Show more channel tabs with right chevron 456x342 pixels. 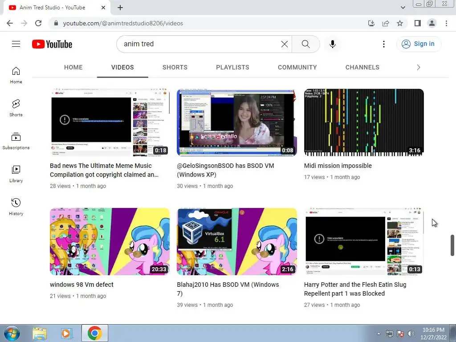click(x=419, y=68)
